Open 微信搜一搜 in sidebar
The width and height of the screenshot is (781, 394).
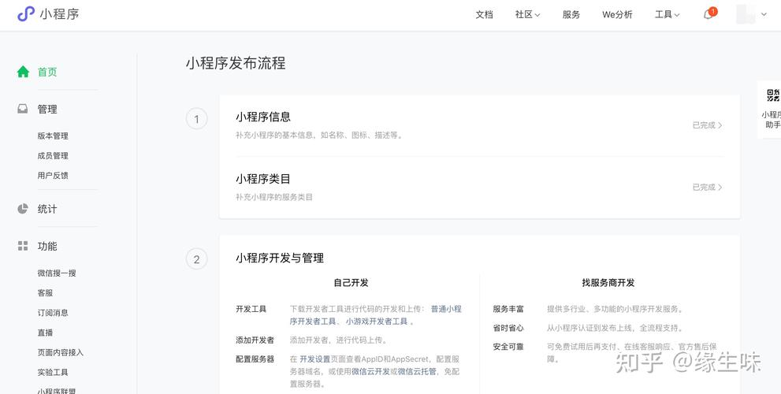pos(57,273)
